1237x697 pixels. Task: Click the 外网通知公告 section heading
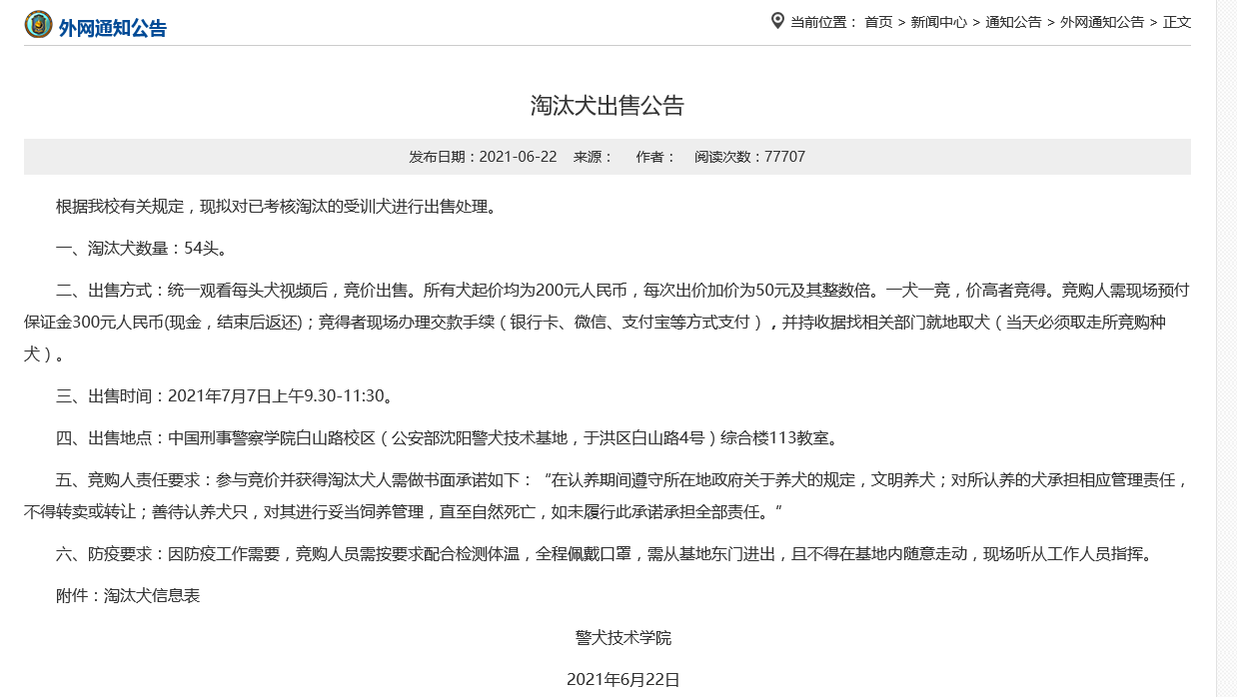(x=113, y=28)
